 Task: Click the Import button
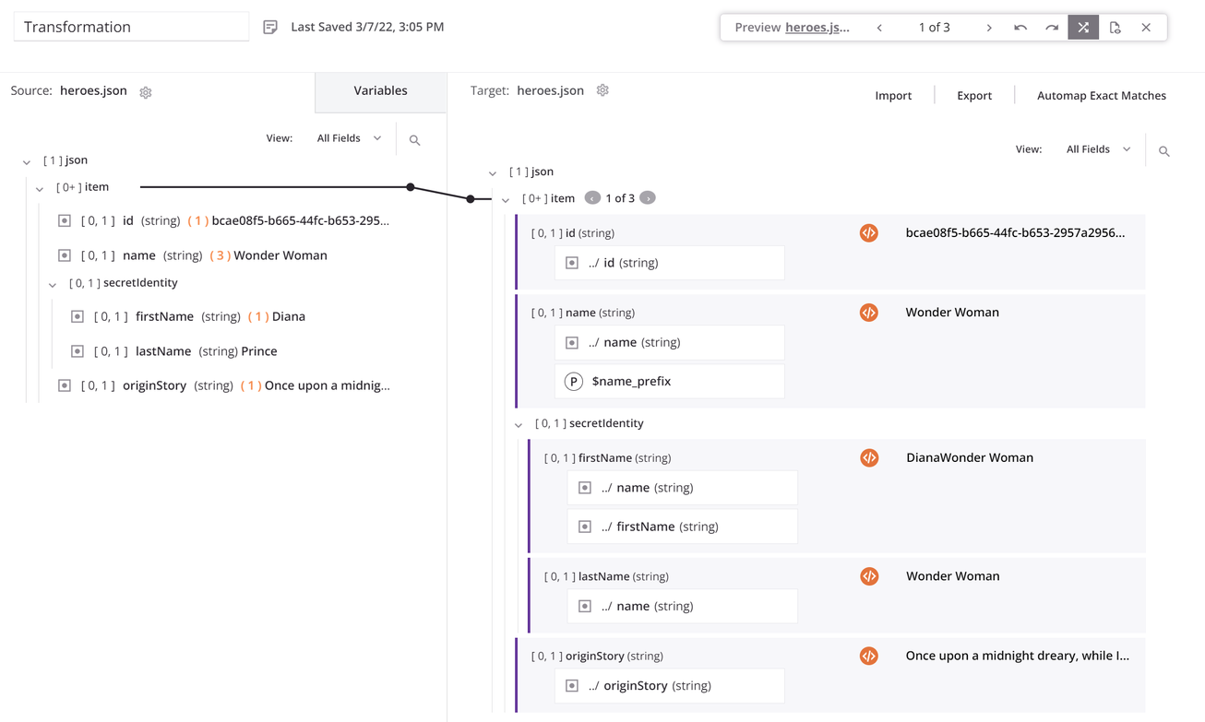(893, 96)
